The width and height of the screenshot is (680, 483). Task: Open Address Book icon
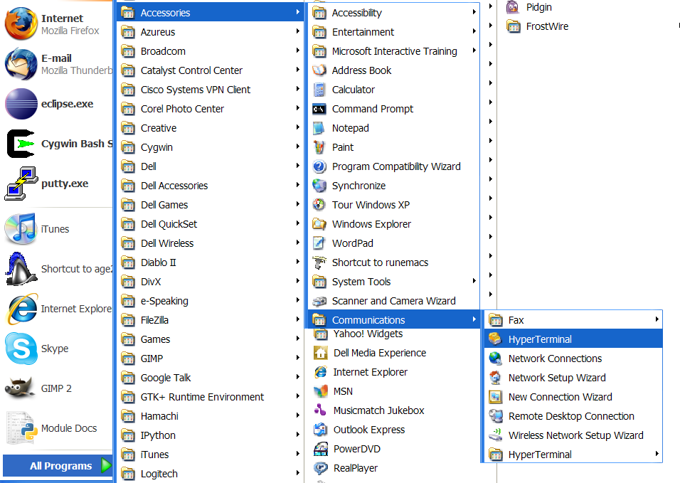tap(319, 70)
